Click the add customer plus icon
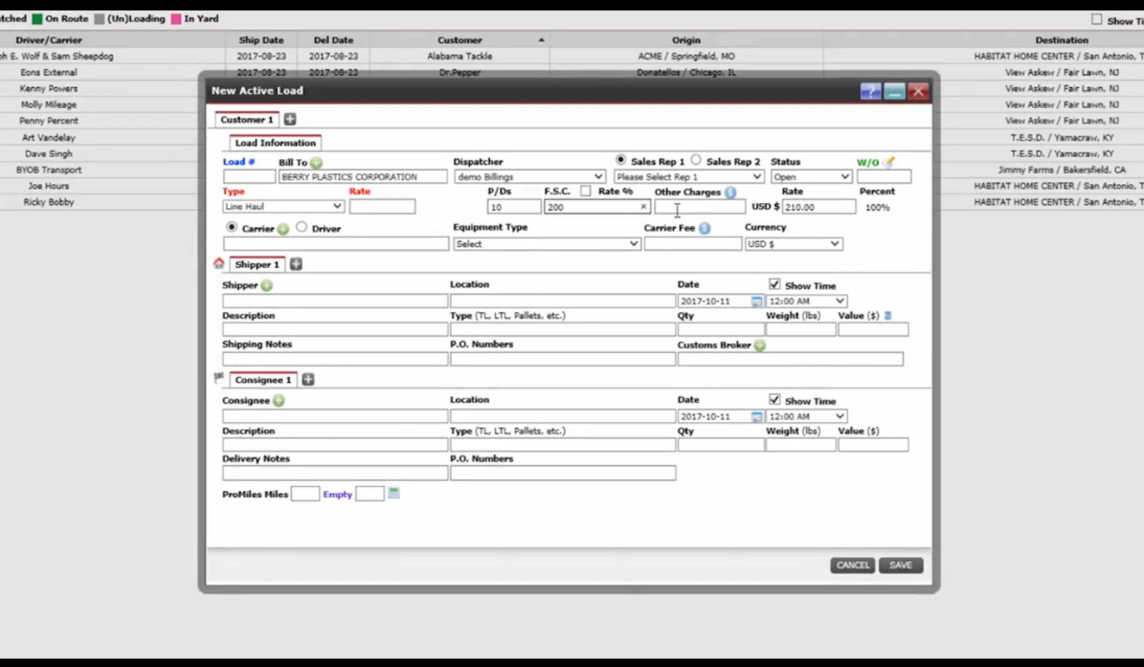The height and width of the screenshot is (667, 1144). pos(290,119)
